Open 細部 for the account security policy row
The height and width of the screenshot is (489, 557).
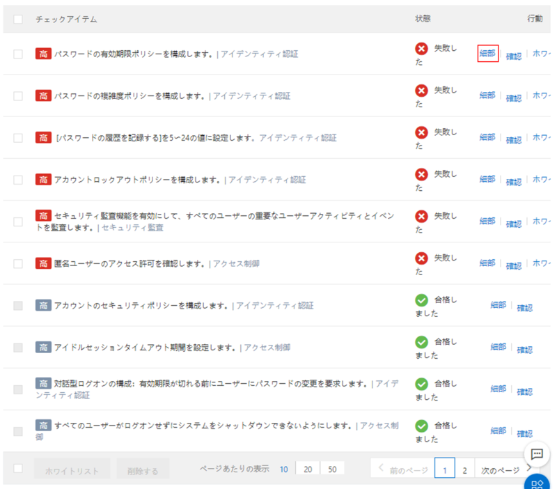point(499,305)
